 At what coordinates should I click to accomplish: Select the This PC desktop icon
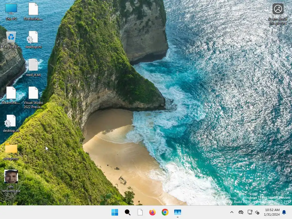(x=11, y=11)
